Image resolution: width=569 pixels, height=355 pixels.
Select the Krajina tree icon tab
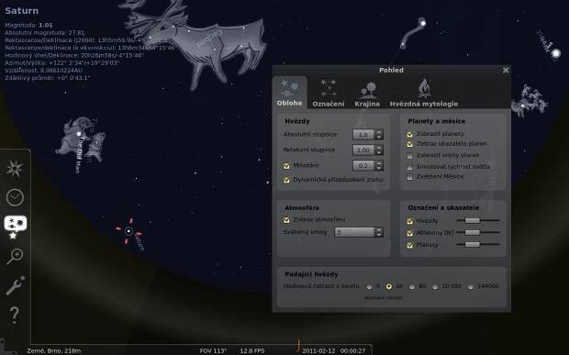(x=367, y=94)
